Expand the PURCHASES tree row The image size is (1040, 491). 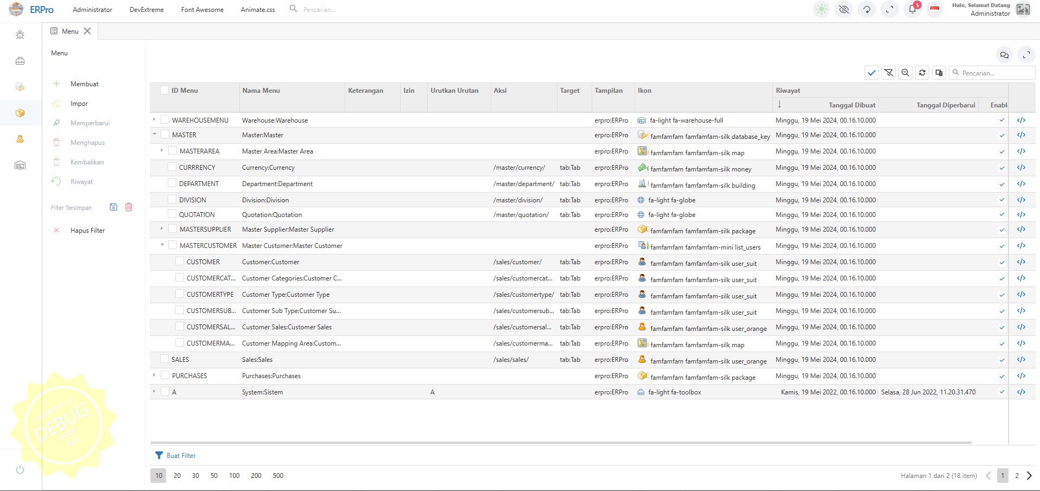coord(154,375)
